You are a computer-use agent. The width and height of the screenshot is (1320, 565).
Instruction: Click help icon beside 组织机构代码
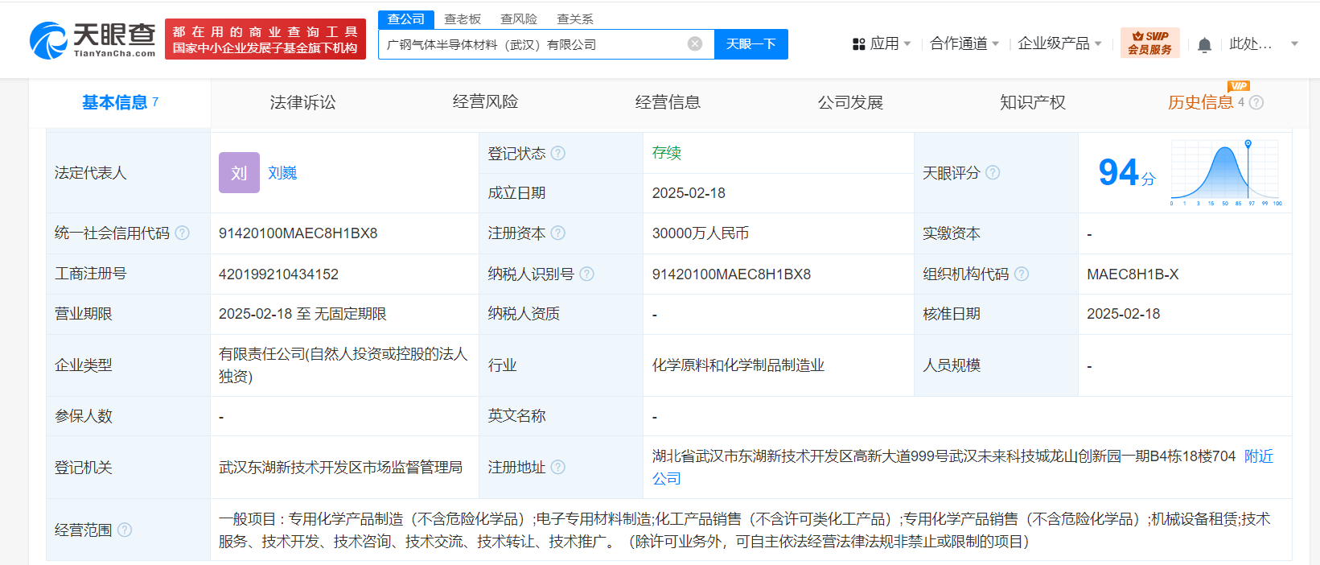point(1022,274)
